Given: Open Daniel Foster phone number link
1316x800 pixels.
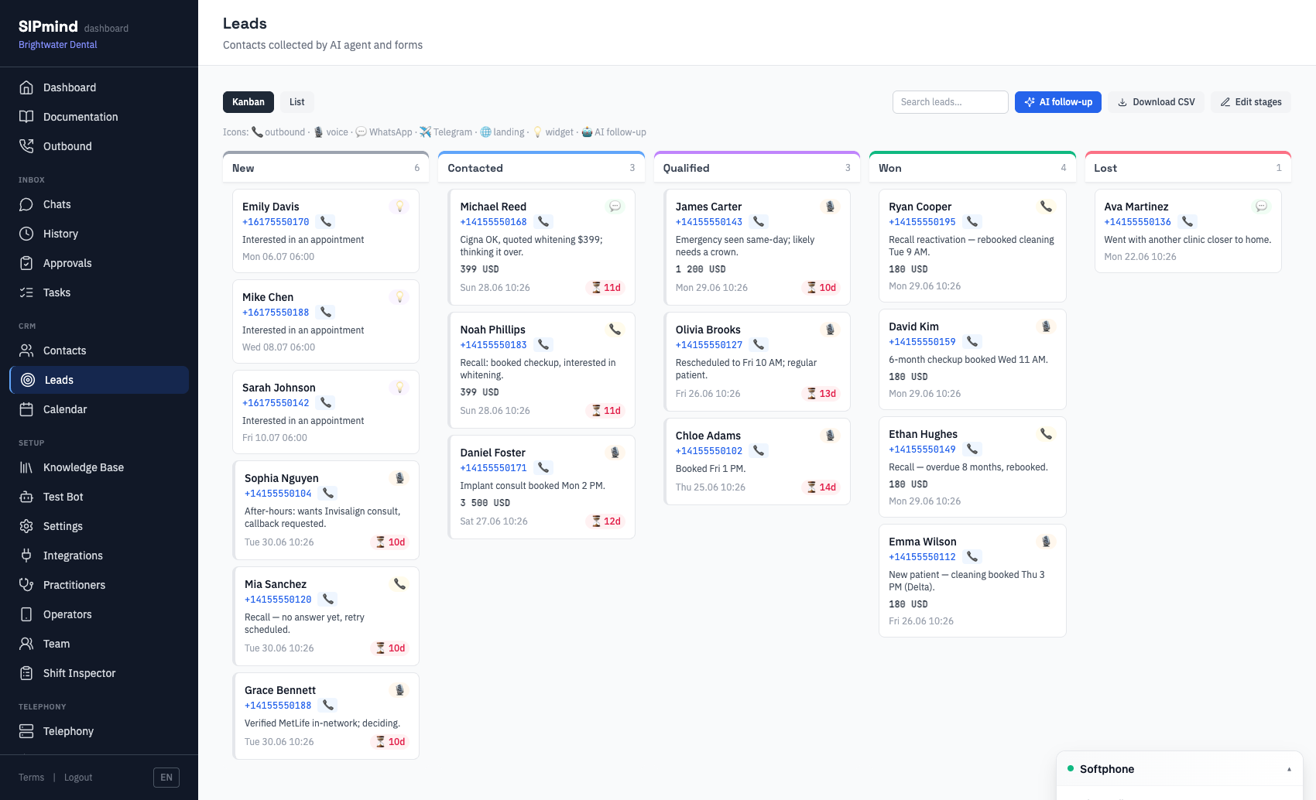Looking at the screenshot, I should pyautogui.click(x=493, y=468).
